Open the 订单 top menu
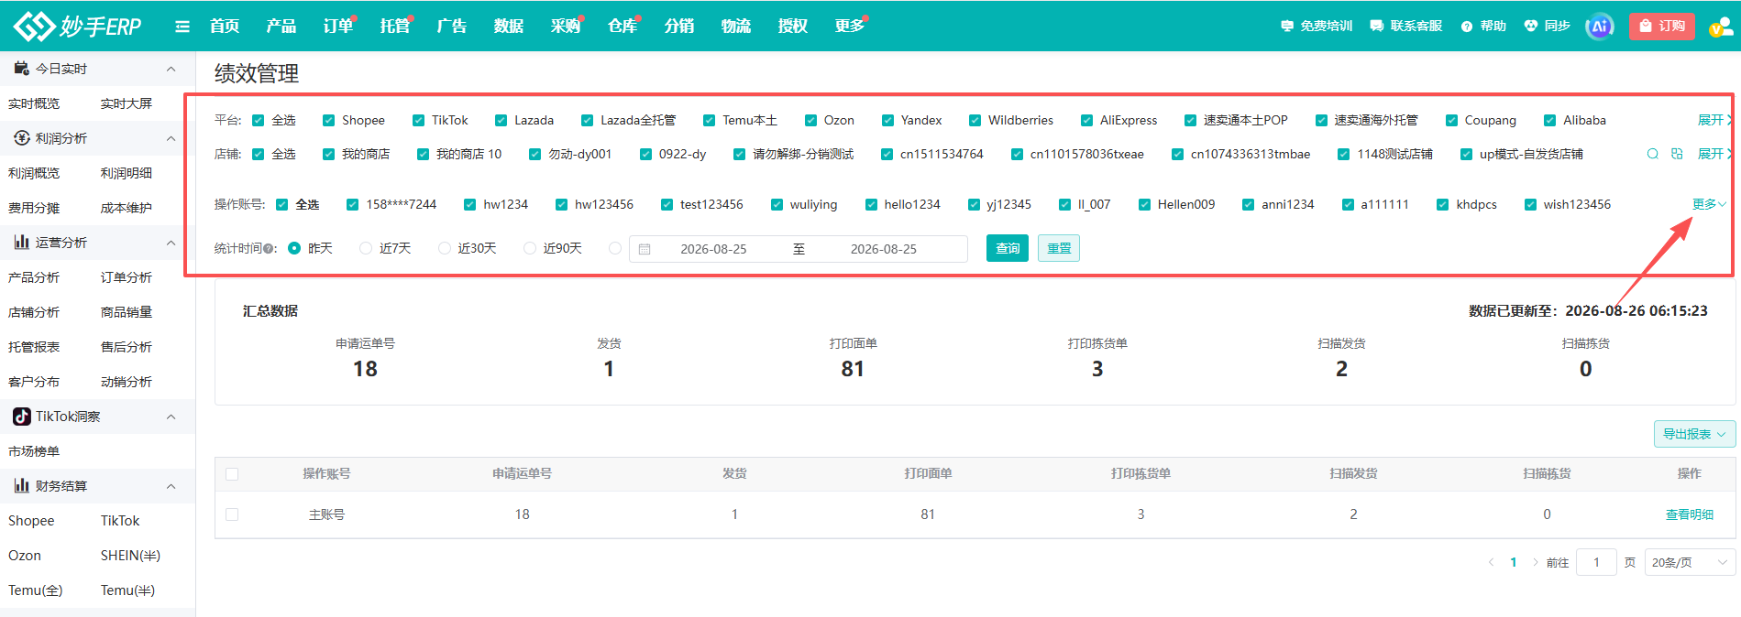 tap(338, 26)
